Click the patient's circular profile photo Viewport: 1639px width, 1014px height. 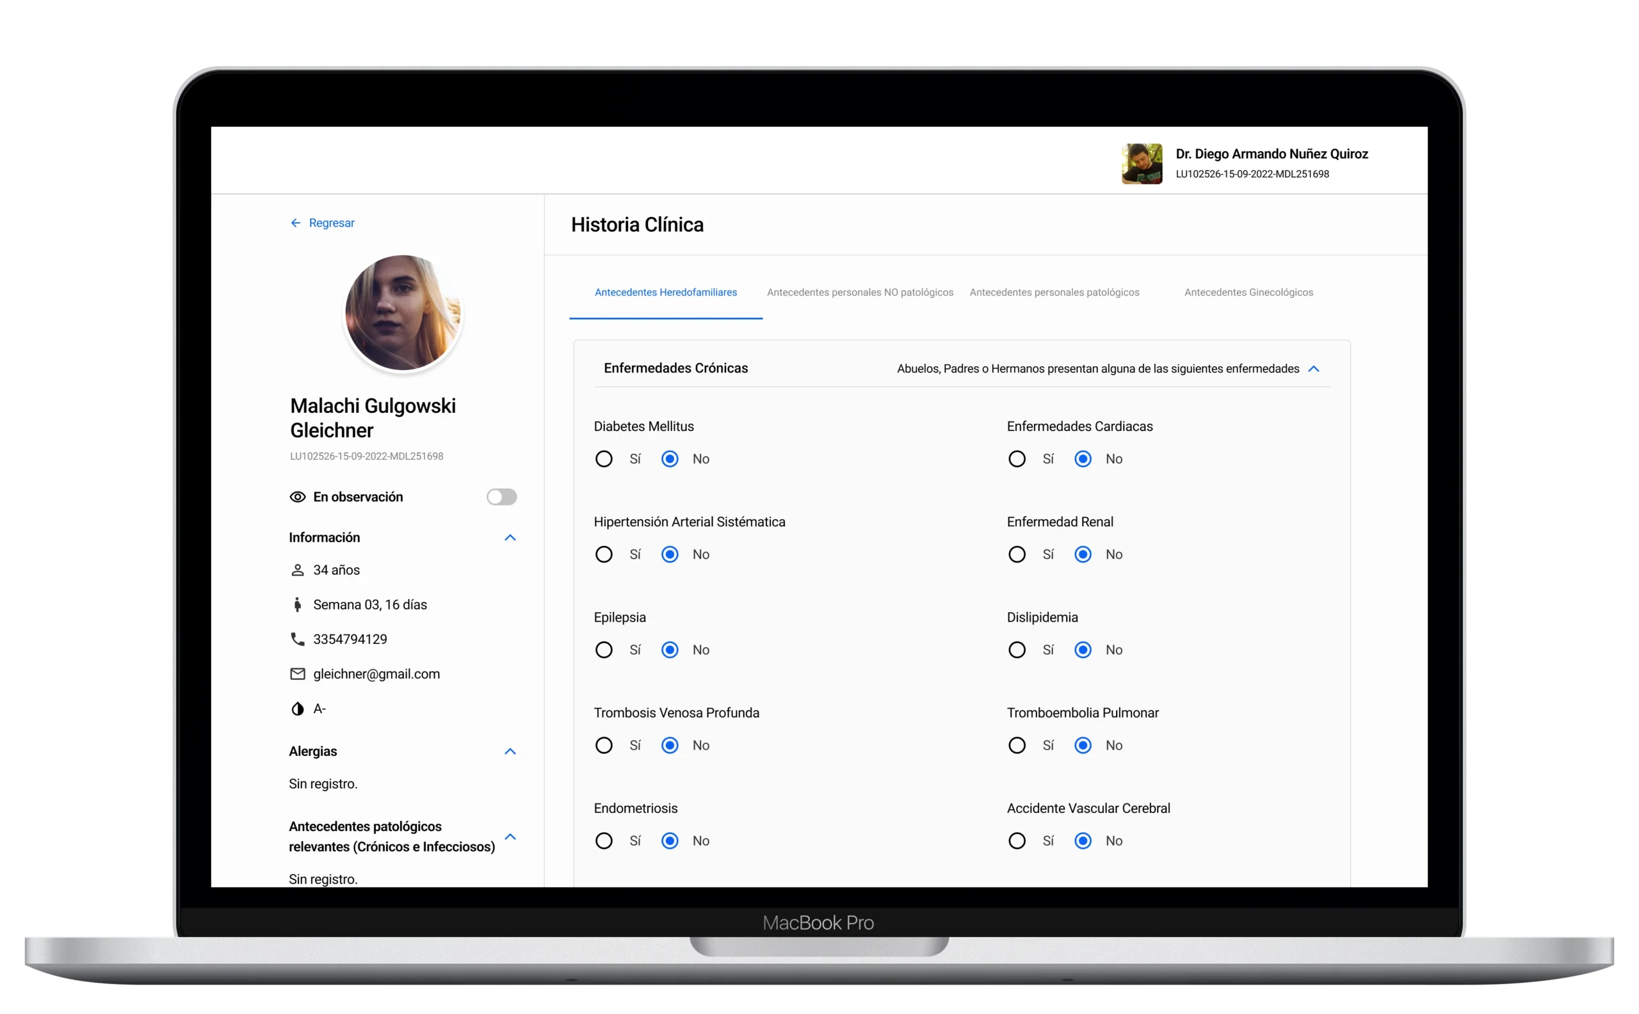pyautogui.click(x=402, y=312)
